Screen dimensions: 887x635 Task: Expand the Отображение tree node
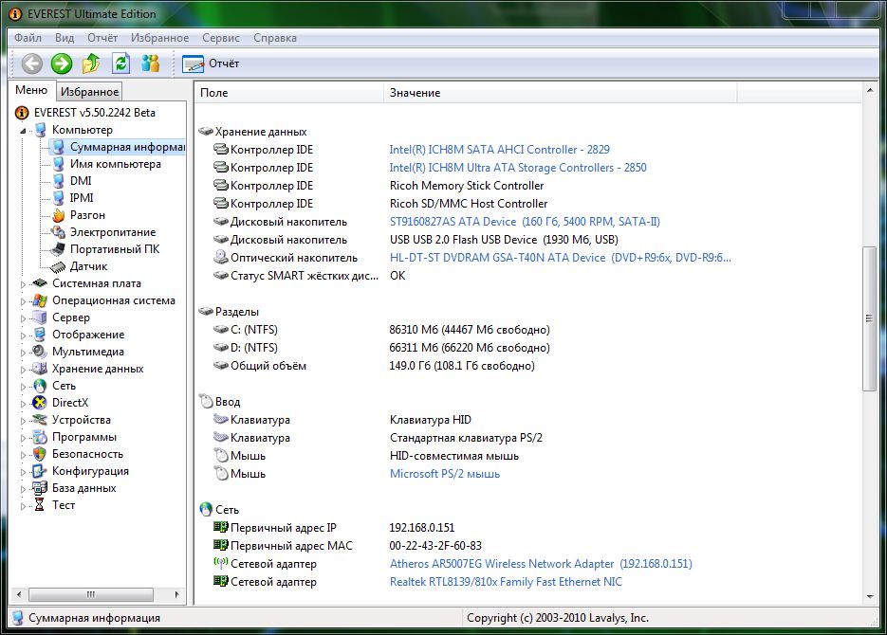click(x=23, y=335)
